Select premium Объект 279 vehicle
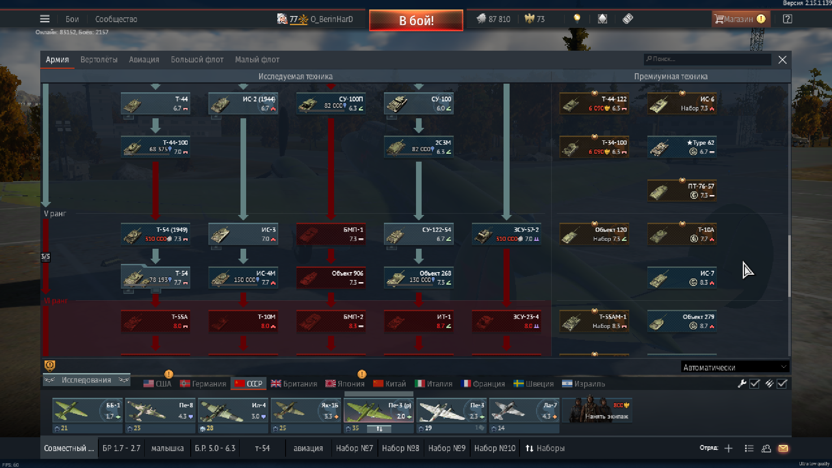This screenshot has width=832, height=468. click(682, 321)
